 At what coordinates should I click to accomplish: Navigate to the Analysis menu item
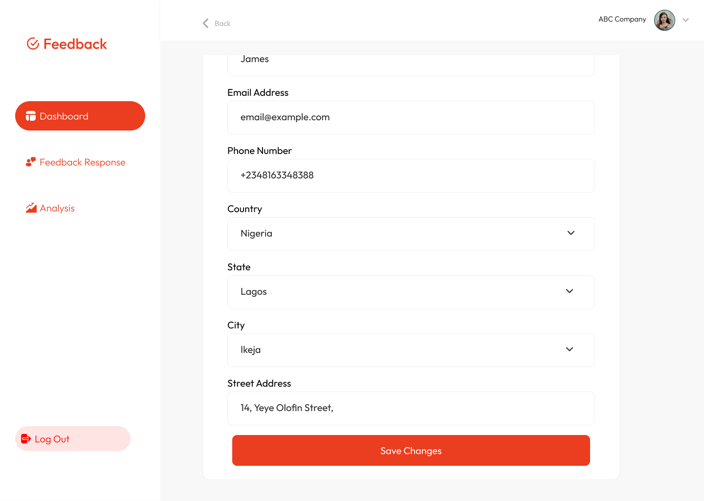[x=57, y=208]
